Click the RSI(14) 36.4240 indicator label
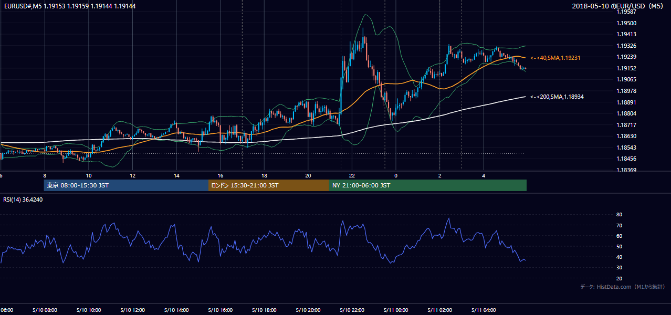Image resolution: width=671 pixels, height=315 pixels. [x=23, y=199]
